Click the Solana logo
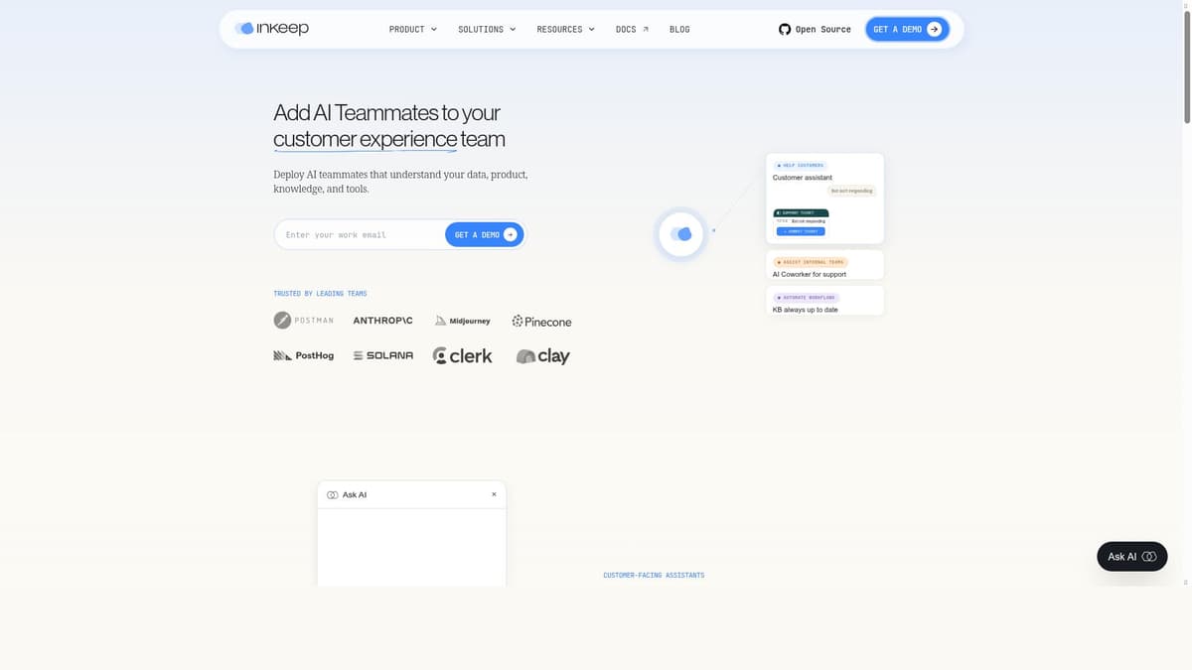Viewport: 1192px width, 670px height. click(x=382, y=355)
